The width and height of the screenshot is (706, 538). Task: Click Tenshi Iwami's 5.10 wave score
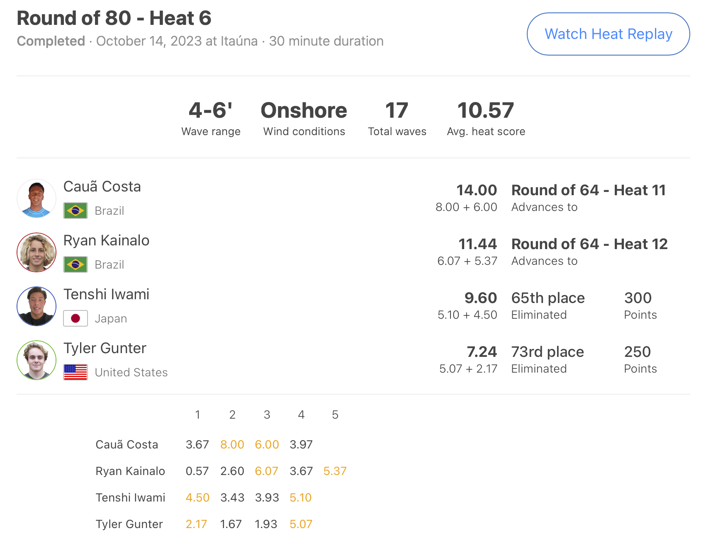pyautogui.click(x=301, y=497)
